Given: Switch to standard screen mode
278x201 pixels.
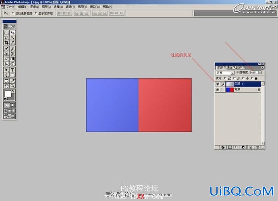Looking at the screenshot, I should pyautogui.click(x=6, y=111).
